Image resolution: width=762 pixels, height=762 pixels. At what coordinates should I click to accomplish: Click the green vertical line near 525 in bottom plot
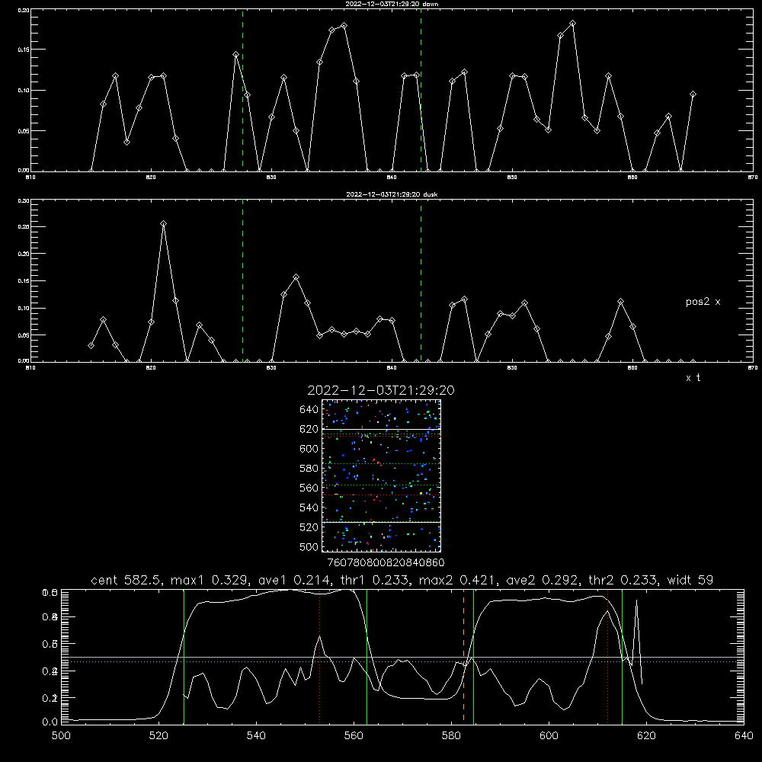(x=184, y=656)
